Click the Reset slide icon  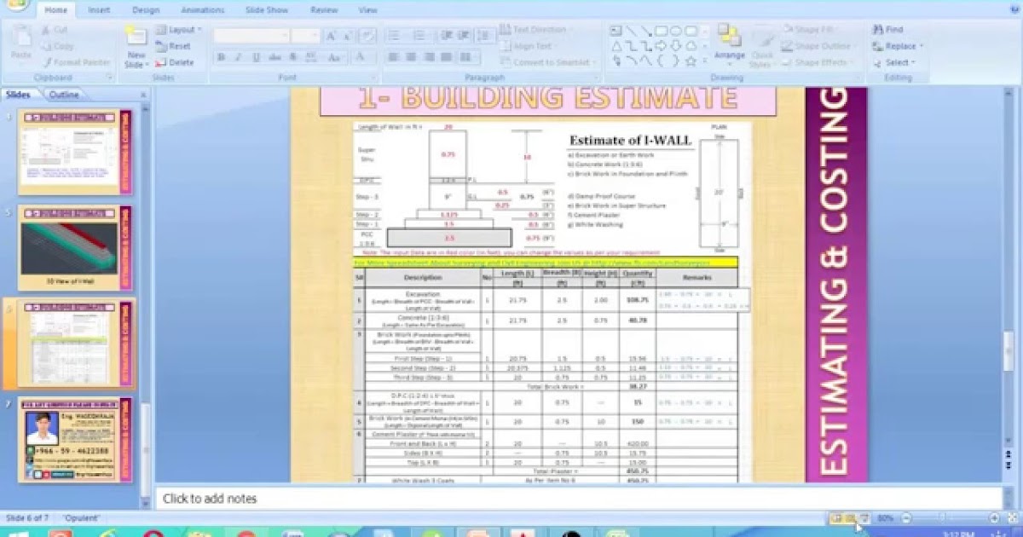[x=177, y=45]
